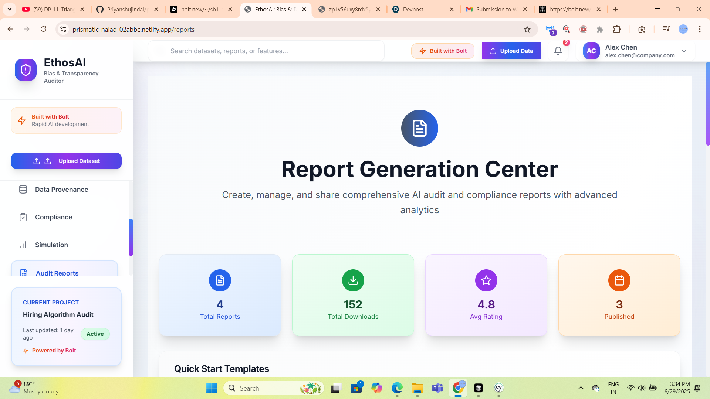Select Compliance in the sidebar
The height and width of the screenshot is (399, 710).
[x=54, y=217]
